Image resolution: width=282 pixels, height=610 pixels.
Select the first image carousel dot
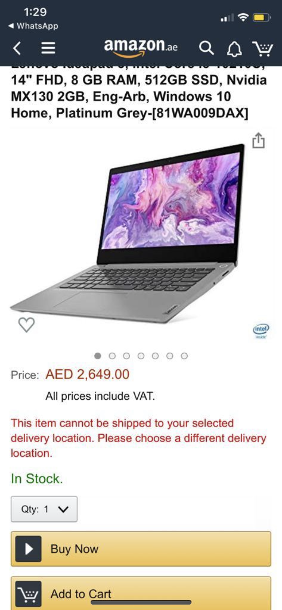(98, 356)
